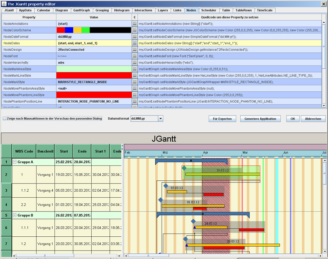This screenshot has width=328, height=259.
Task: Click the diamond milestone on Vorgang row 2
Action: 184,168
